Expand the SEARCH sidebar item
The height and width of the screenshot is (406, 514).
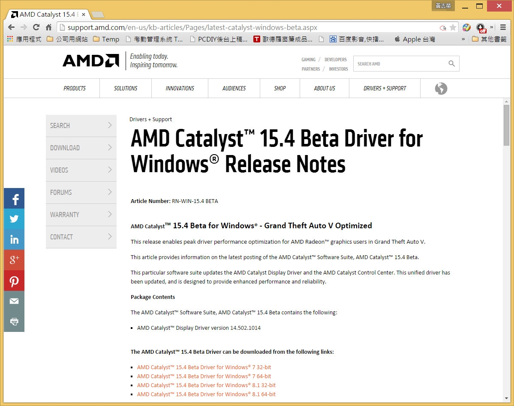pos(81,126)
